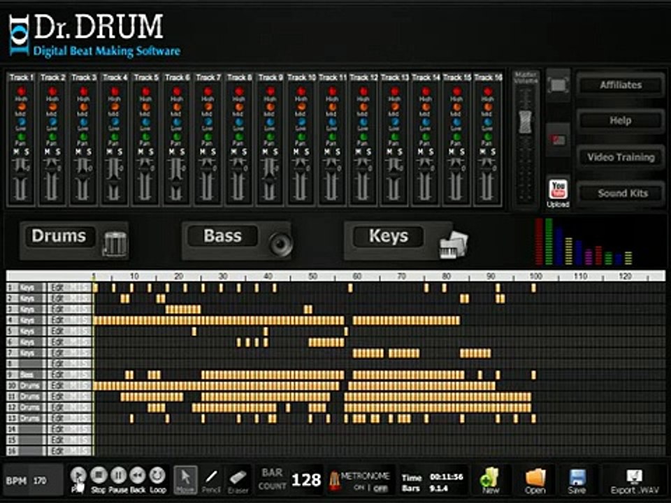Click Track 15 green Pan knob
Screen dimensions: 671x503
point(456,138)
